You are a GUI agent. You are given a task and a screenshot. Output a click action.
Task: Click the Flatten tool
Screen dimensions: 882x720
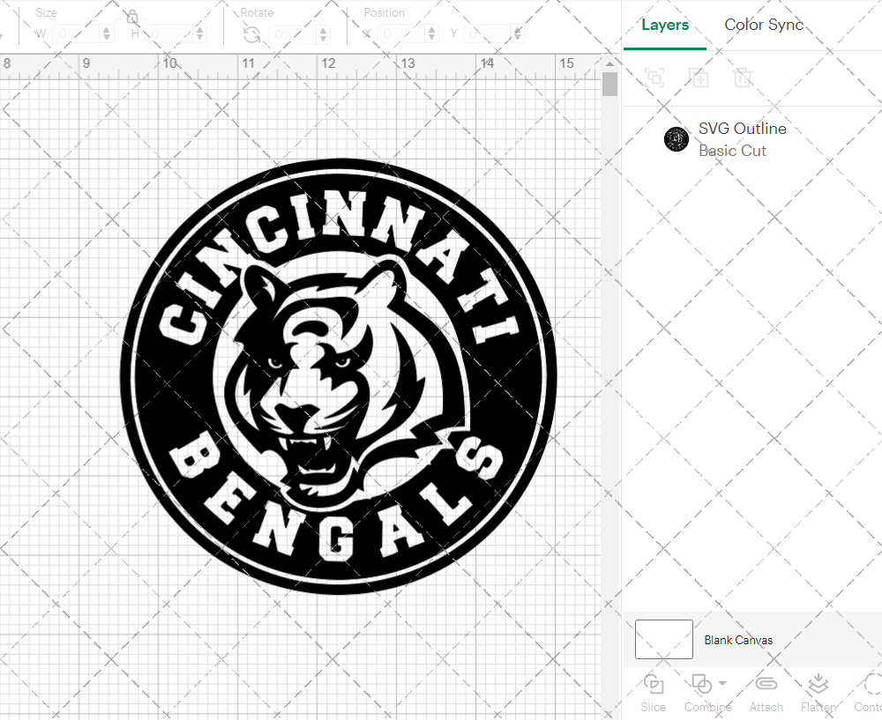(x=818, y=692)
